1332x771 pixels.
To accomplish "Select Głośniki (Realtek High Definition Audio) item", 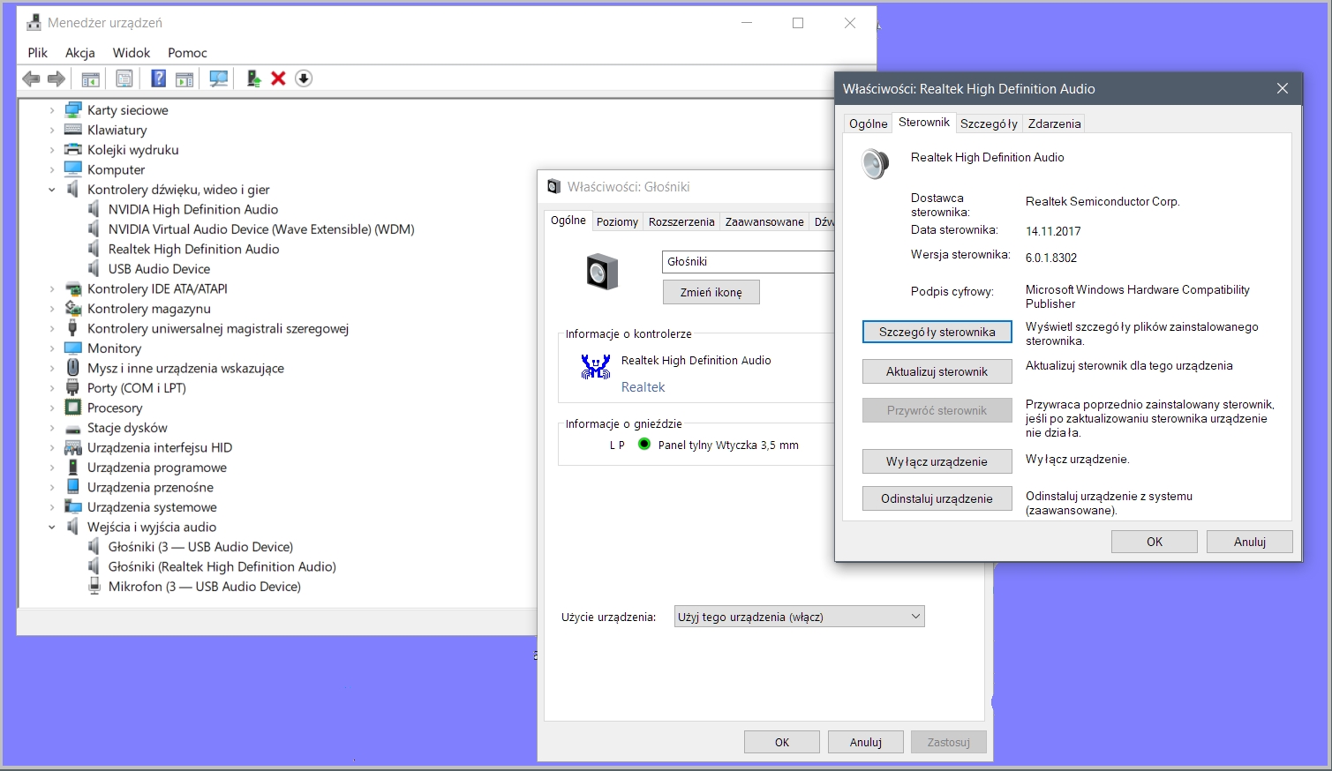I will pos(222,566).
